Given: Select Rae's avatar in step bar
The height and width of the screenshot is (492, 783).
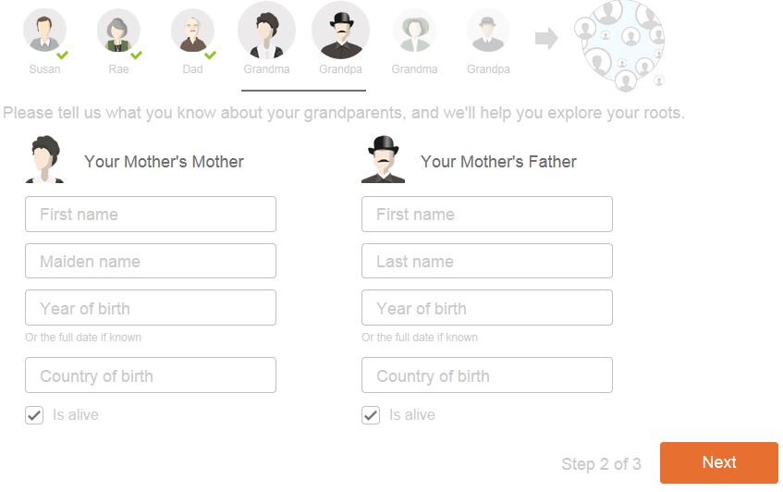Looking at the screenshot, I should [118, 31].
